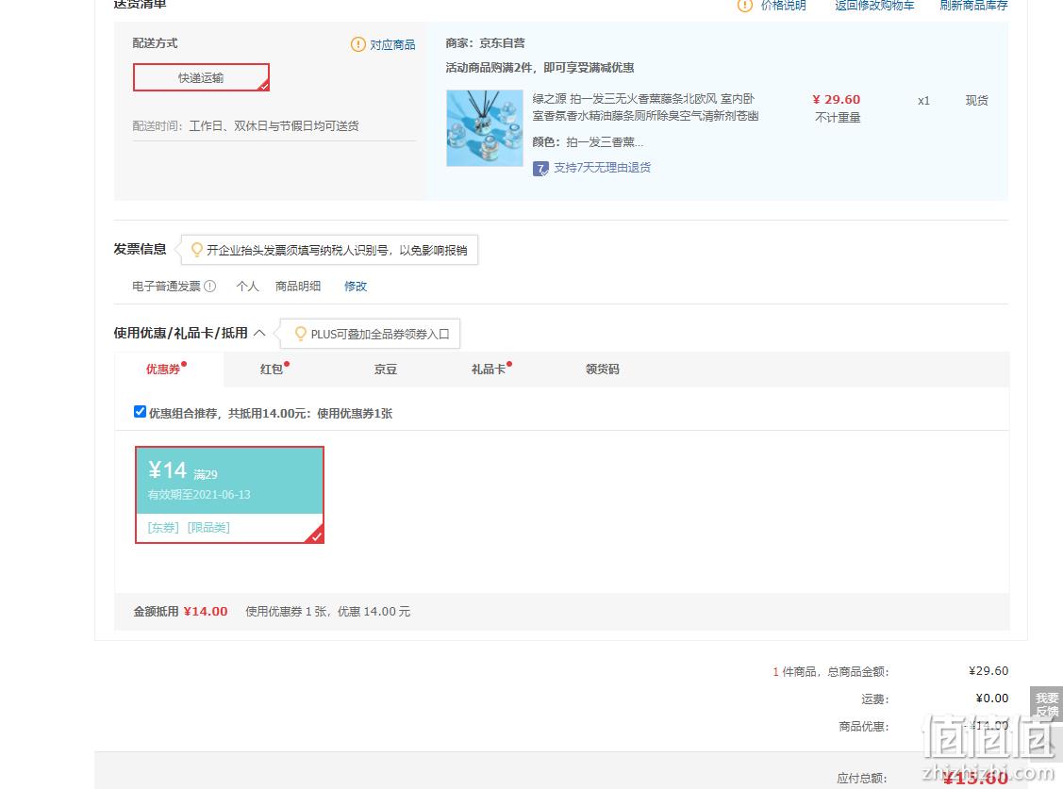This screenshot has width=1063, height=789.
Task: Open the 对应商品 link
Action: (x=392, y=44)
